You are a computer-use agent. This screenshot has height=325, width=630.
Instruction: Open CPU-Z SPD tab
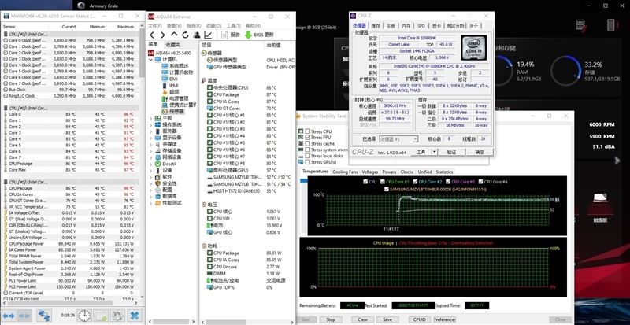(421, 26)
